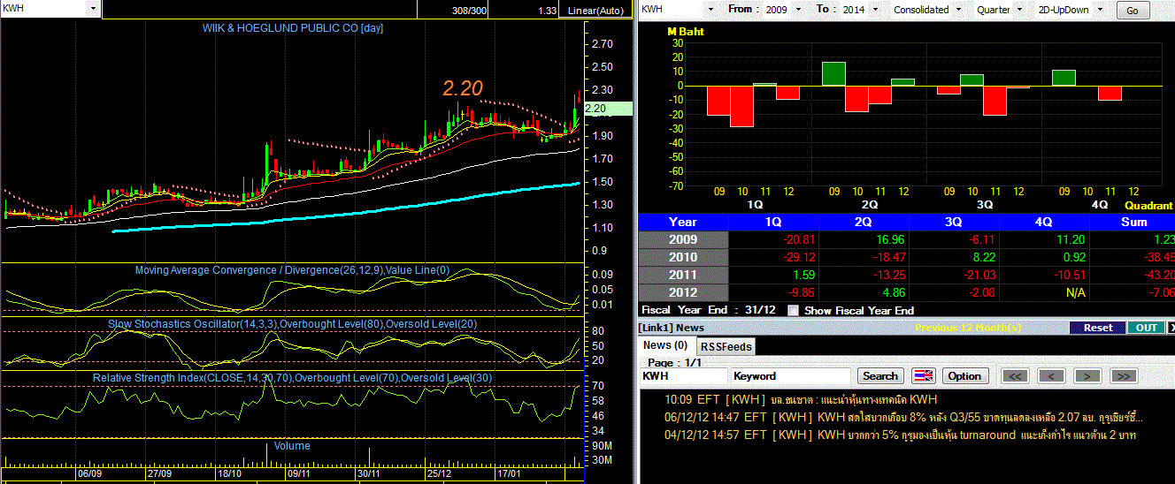
Task: Click the Go button
Action: [x=1133, y=11]
